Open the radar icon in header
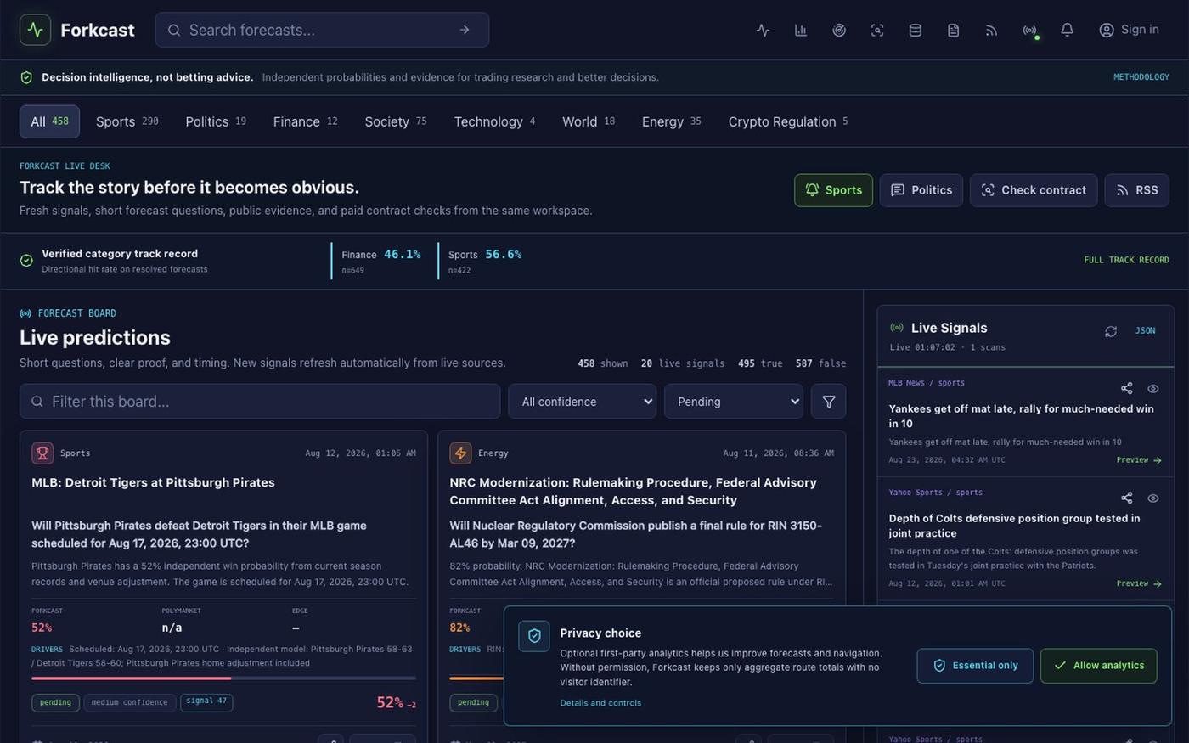 pos(839,30)
